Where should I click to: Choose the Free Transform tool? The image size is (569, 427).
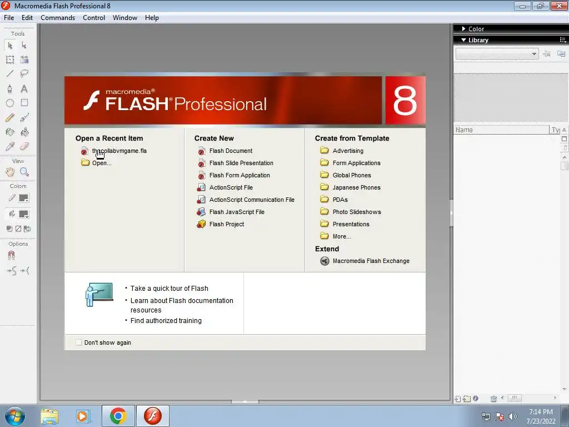click(10, 59)
